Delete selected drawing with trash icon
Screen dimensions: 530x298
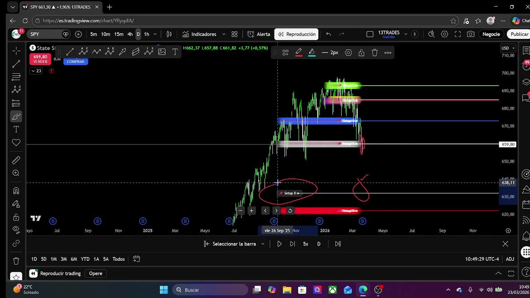click(375, 53)
